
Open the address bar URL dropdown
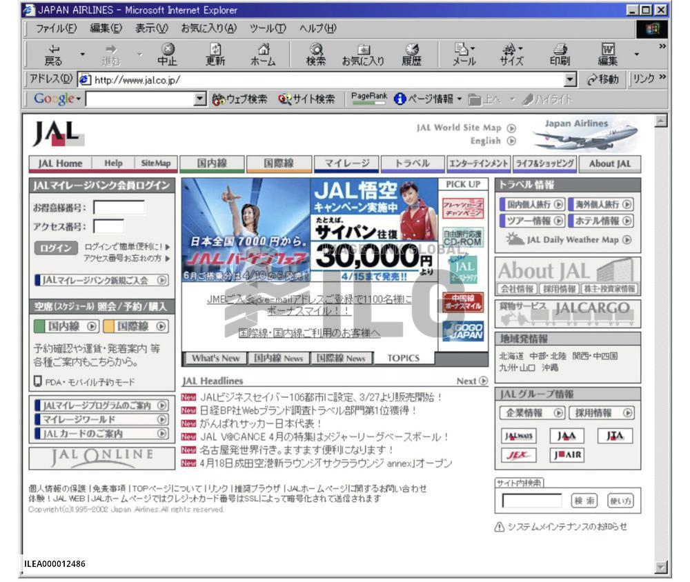[x=570, y=79]
